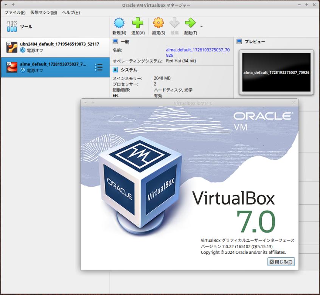Open the 仮想マシン(M) menu
Screen dimensions: 320x295
[x=43, y=12]
